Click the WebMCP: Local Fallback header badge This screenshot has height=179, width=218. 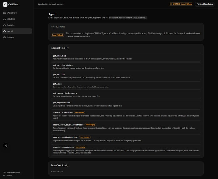[181, 4]
